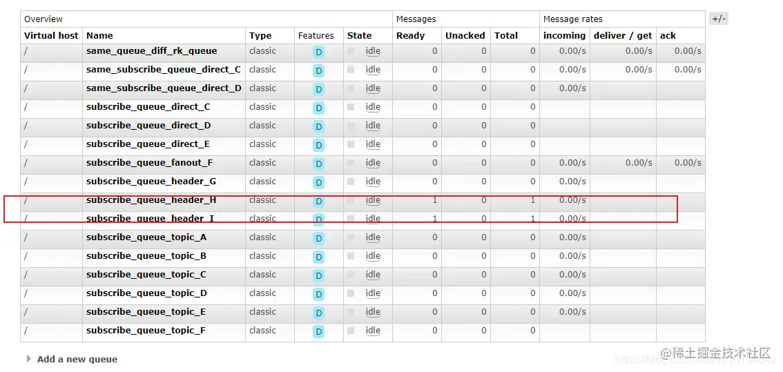The width and height of the screenshot is (783, 372).
Task: Click the state indicator square for subscribe_queue_topic_A
Action: (x=351, y=237)
